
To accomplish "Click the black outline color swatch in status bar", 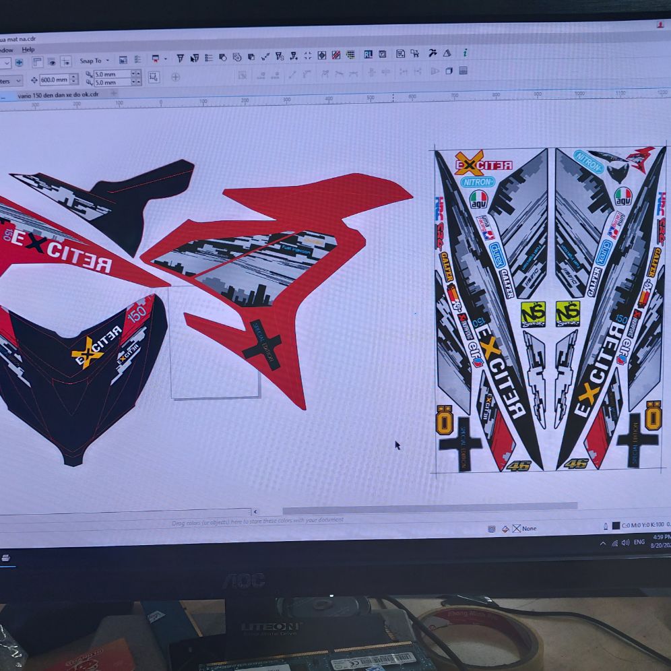I will [615, 525].
